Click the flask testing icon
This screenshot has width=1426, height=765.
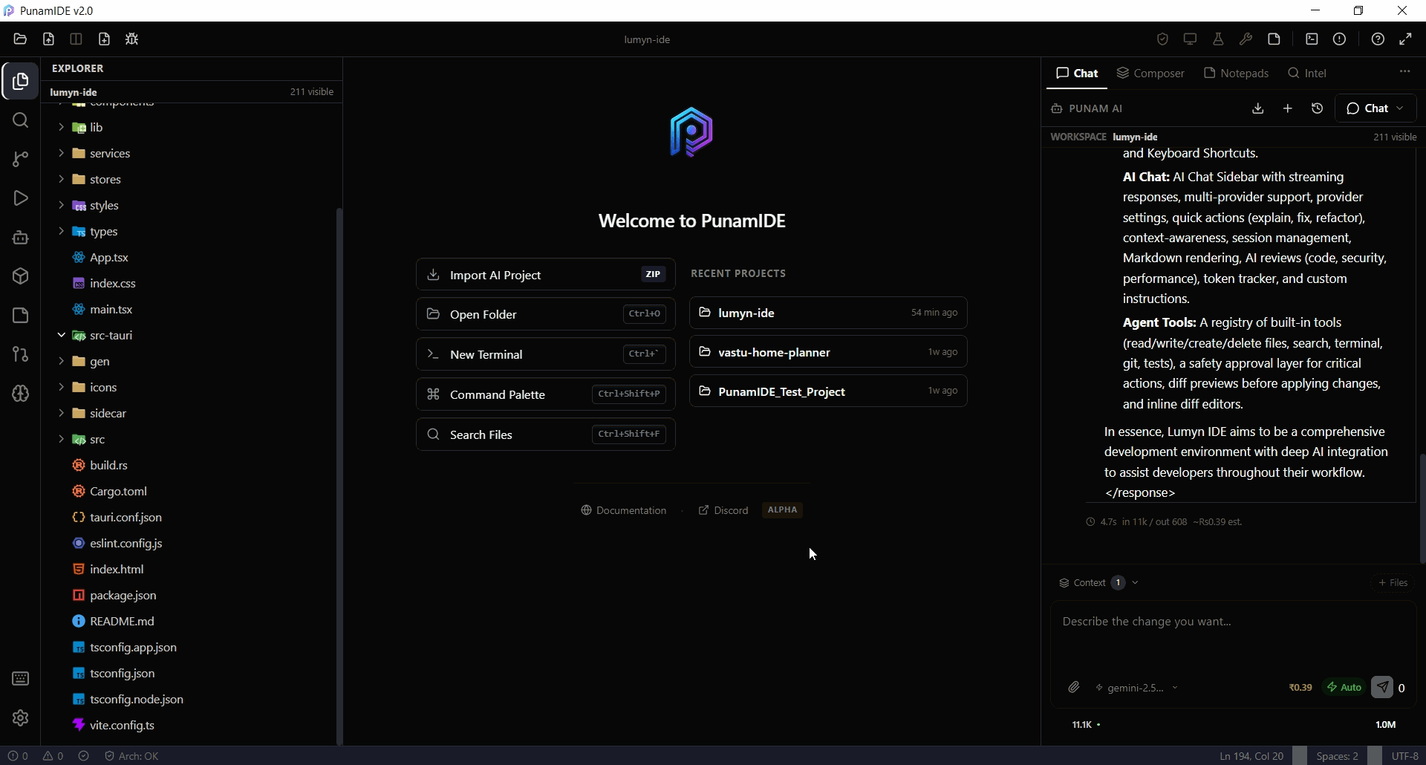pos(1218,39)
